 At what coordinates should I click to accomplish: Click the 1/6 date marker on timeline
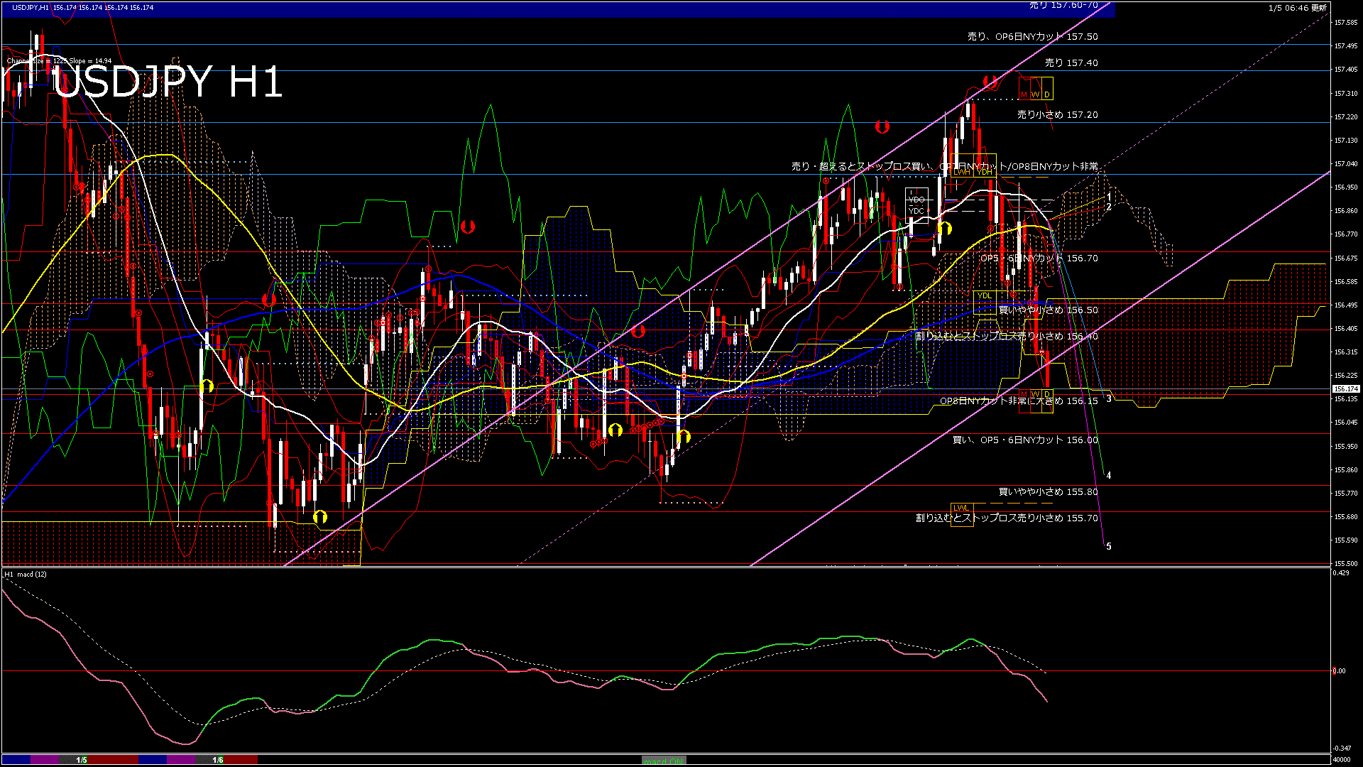click(218, 760)
